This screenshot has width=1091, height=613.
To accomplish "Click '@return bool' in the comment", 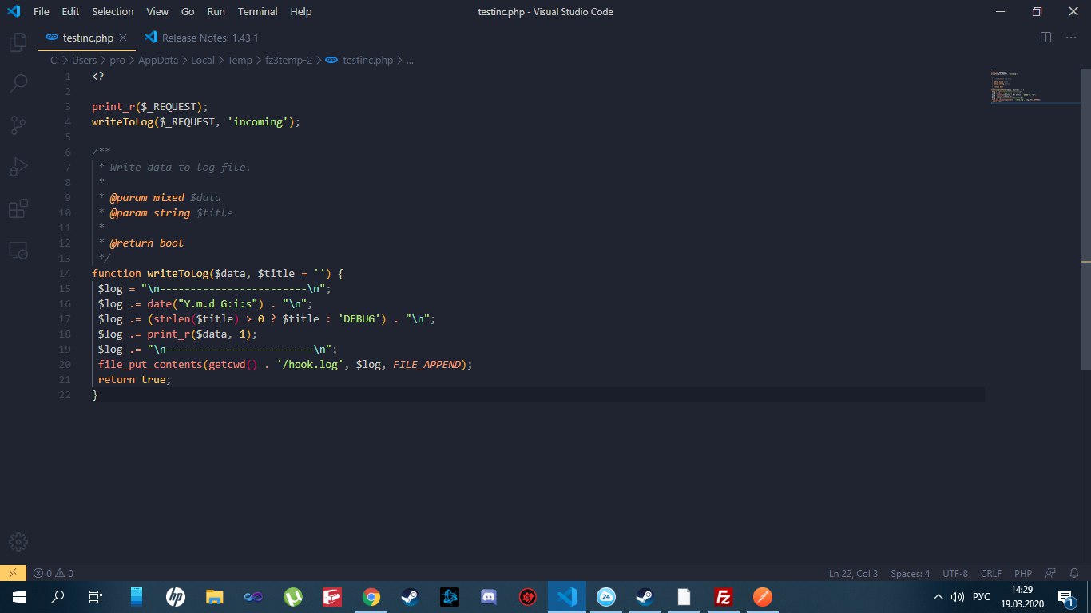I will click(x=146, y=243).
